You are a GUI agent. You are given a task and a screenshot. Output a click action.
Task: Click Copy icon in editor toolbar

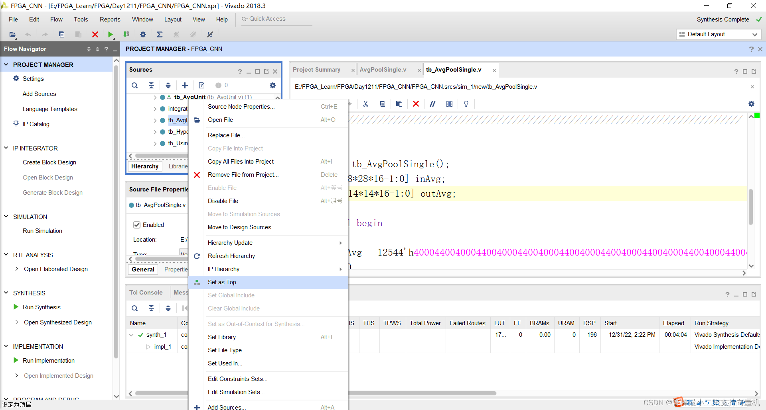[382, 103]
